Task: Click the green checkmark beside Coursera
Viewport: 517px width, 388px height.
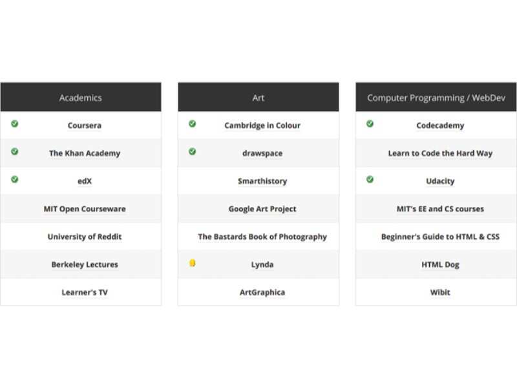Action: [x=14, y=124]
